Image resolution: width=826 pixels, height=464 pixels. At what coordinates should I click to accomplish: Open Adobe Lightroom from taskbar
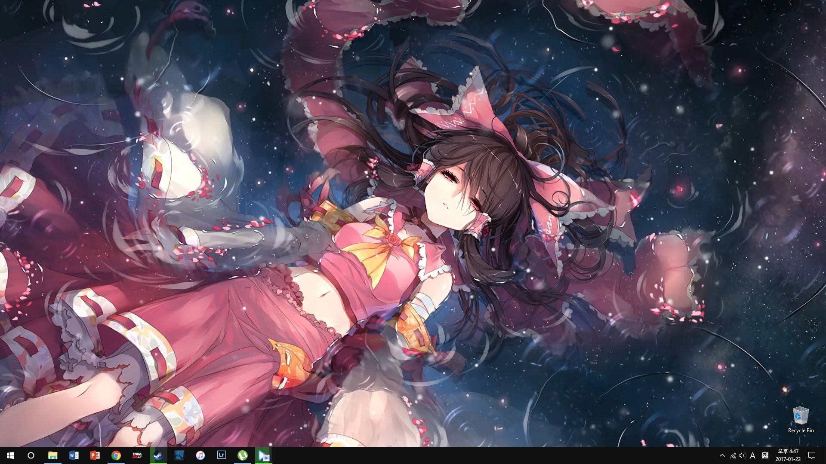tap(221, 455)
